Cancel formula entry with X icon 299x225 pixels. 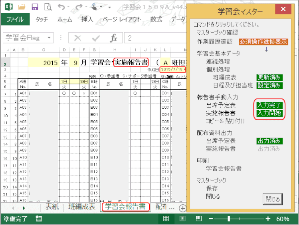(77, 38)
